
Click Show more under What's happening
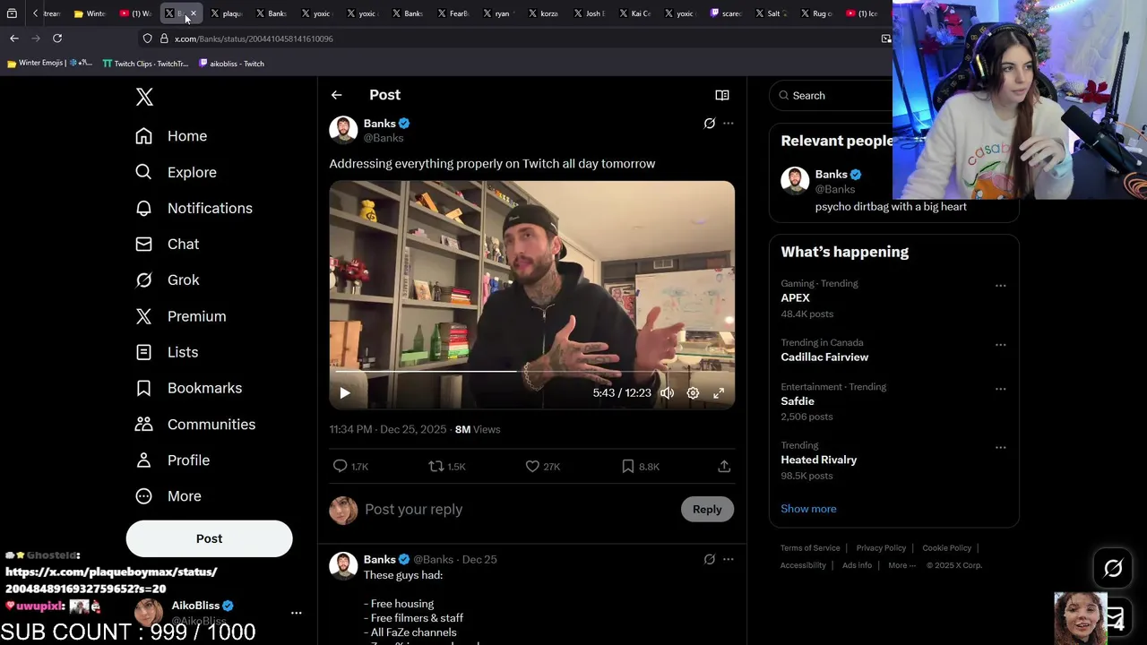point(808,508)
